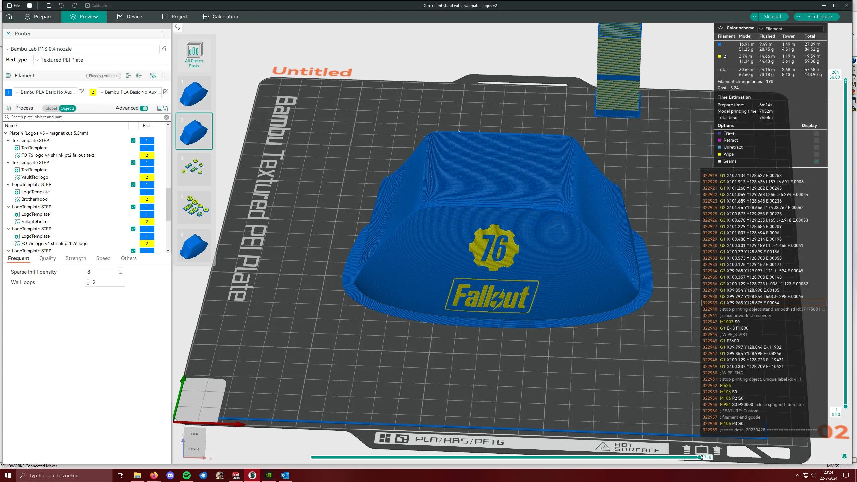Open filament settings icon
This screenshot has width=857, height=482.
[163, 76]
